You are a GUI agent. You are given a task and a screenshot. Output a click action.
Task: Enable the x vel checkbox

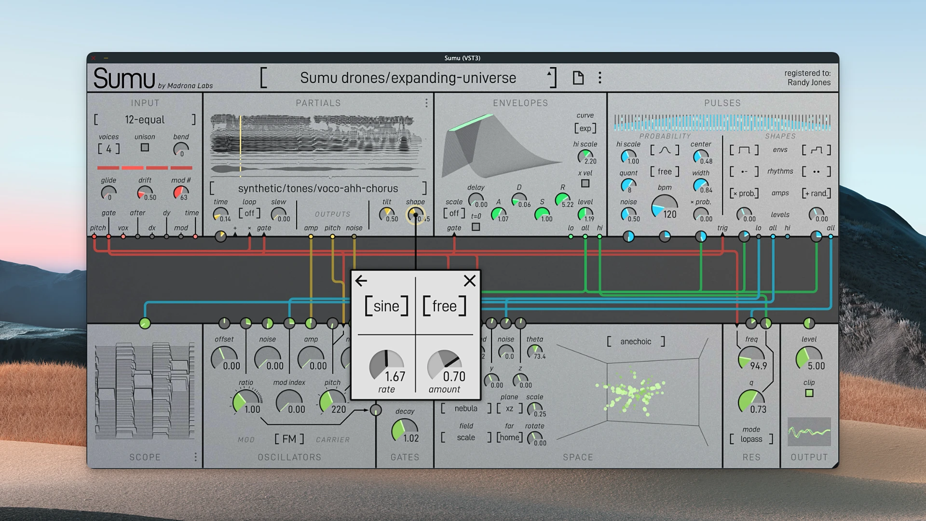[585, 183]
